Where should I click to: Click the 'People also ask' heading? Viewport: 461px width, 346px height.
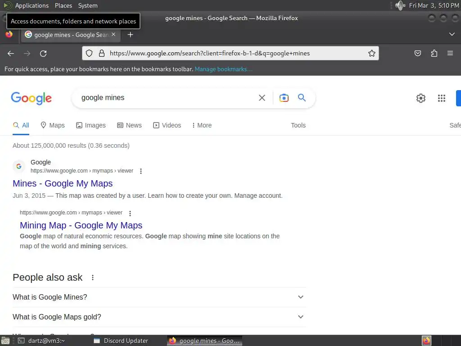point(47,278)
